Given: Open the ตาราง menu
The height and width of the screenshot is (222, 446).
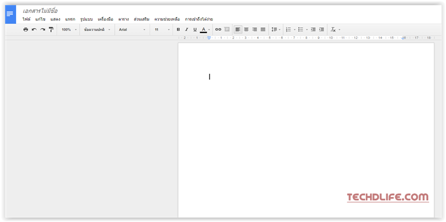Looking at the screenshot, I should pyautogui.click(x=123, y=19).
